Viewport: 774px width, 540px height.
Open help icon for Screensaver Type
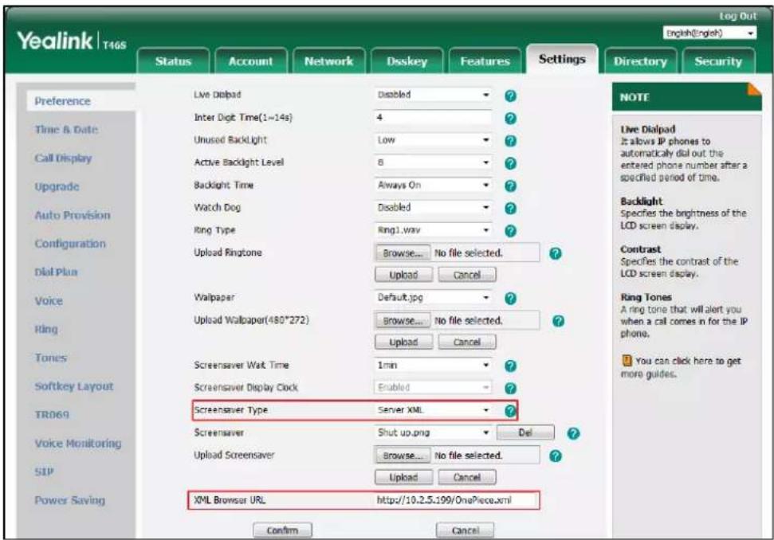click(510, 410)
